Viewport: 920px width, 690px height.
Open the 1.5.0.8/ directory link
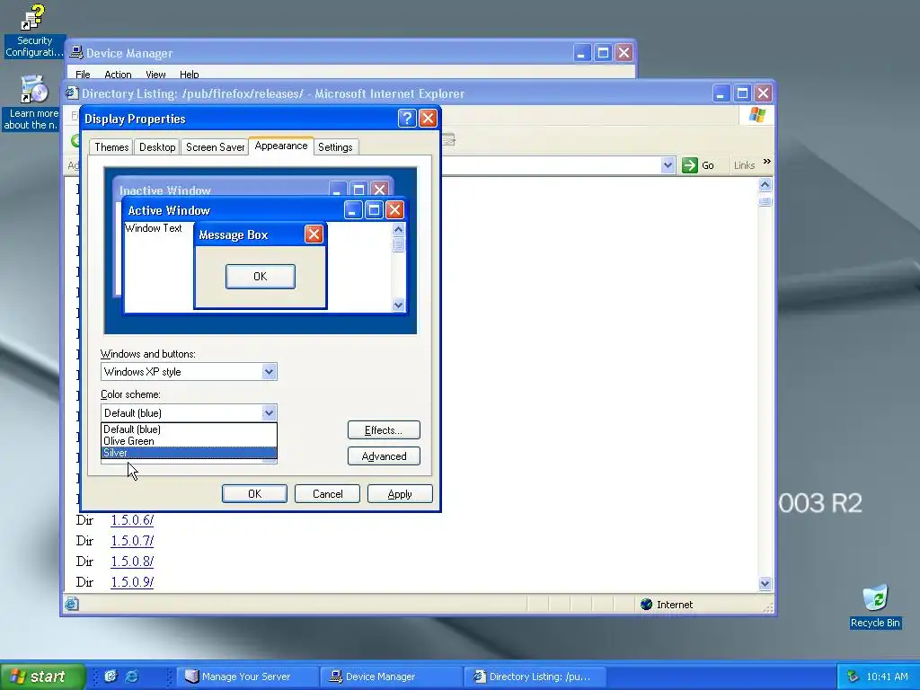coord(132,561)
